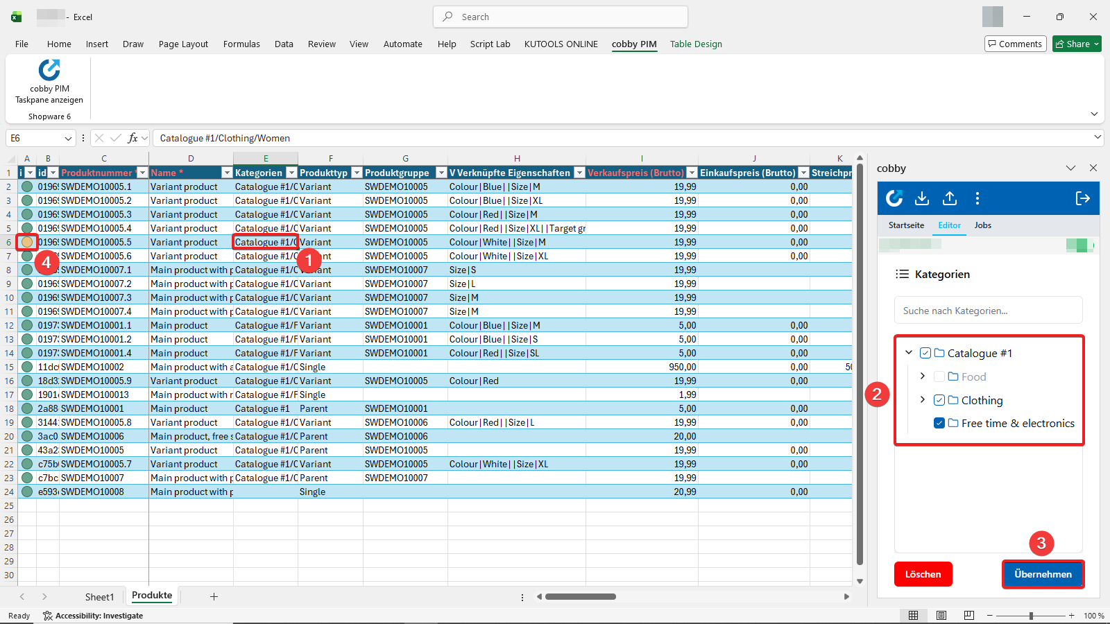Check the Food category checkbox
Screen dimensions: 1110x624
pos(940,376)
